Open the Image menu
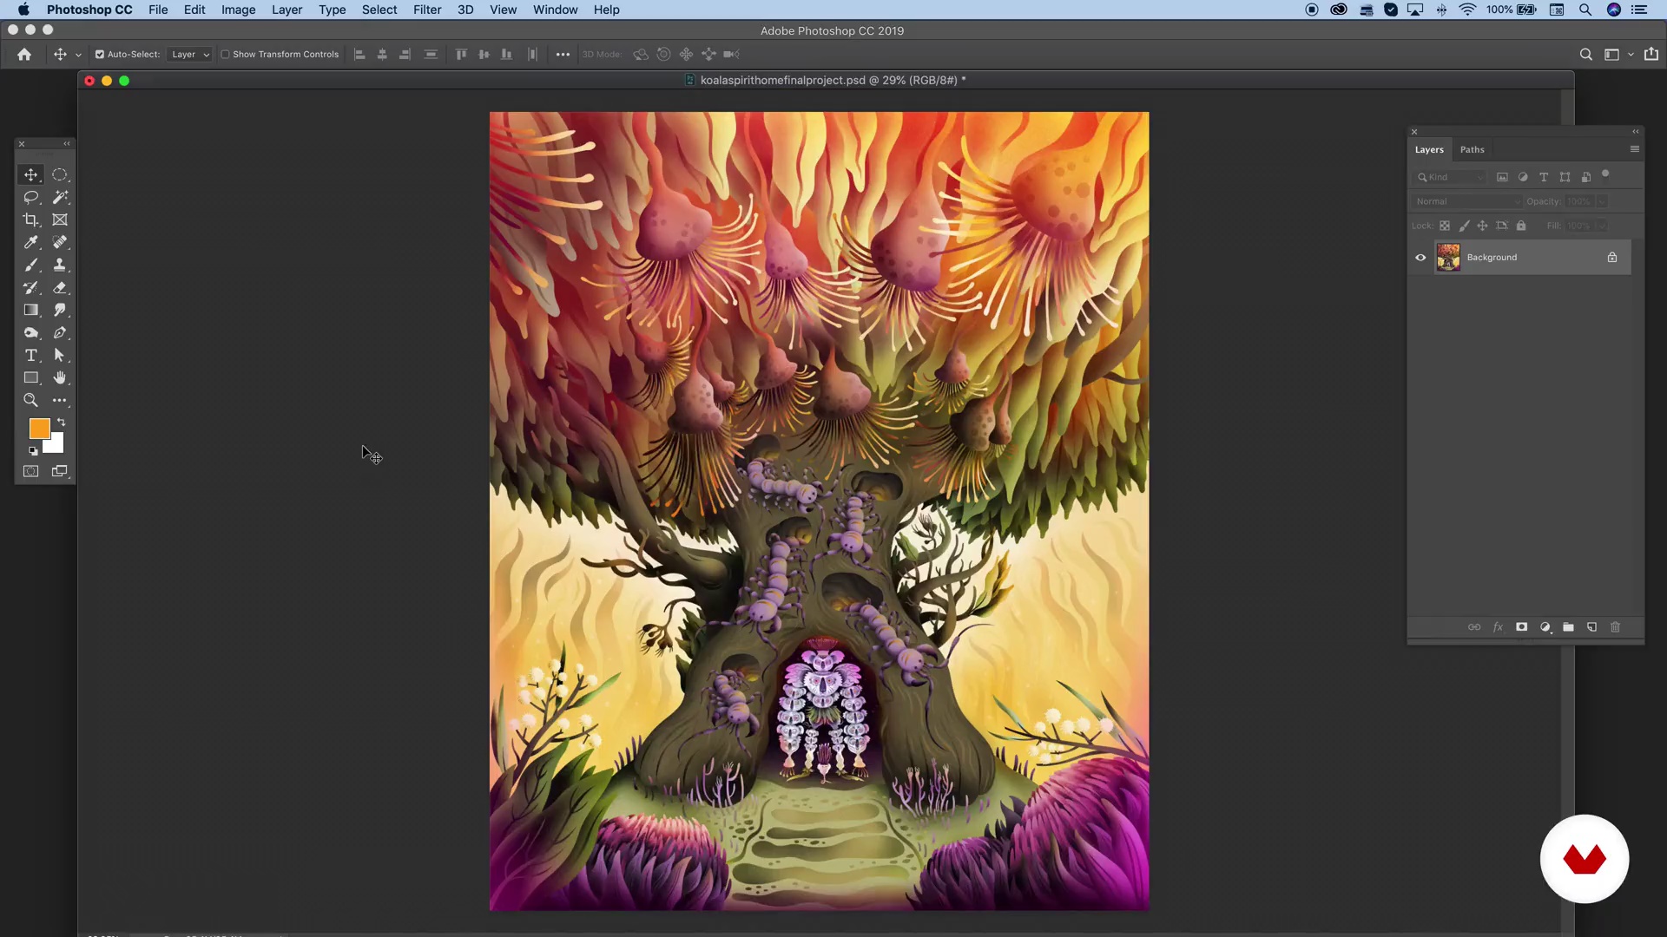Screen dimensions: 1667x937 pos(238,10)
